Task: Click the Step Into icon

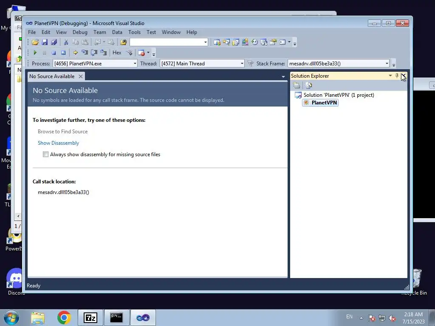Action: [85, 52]
